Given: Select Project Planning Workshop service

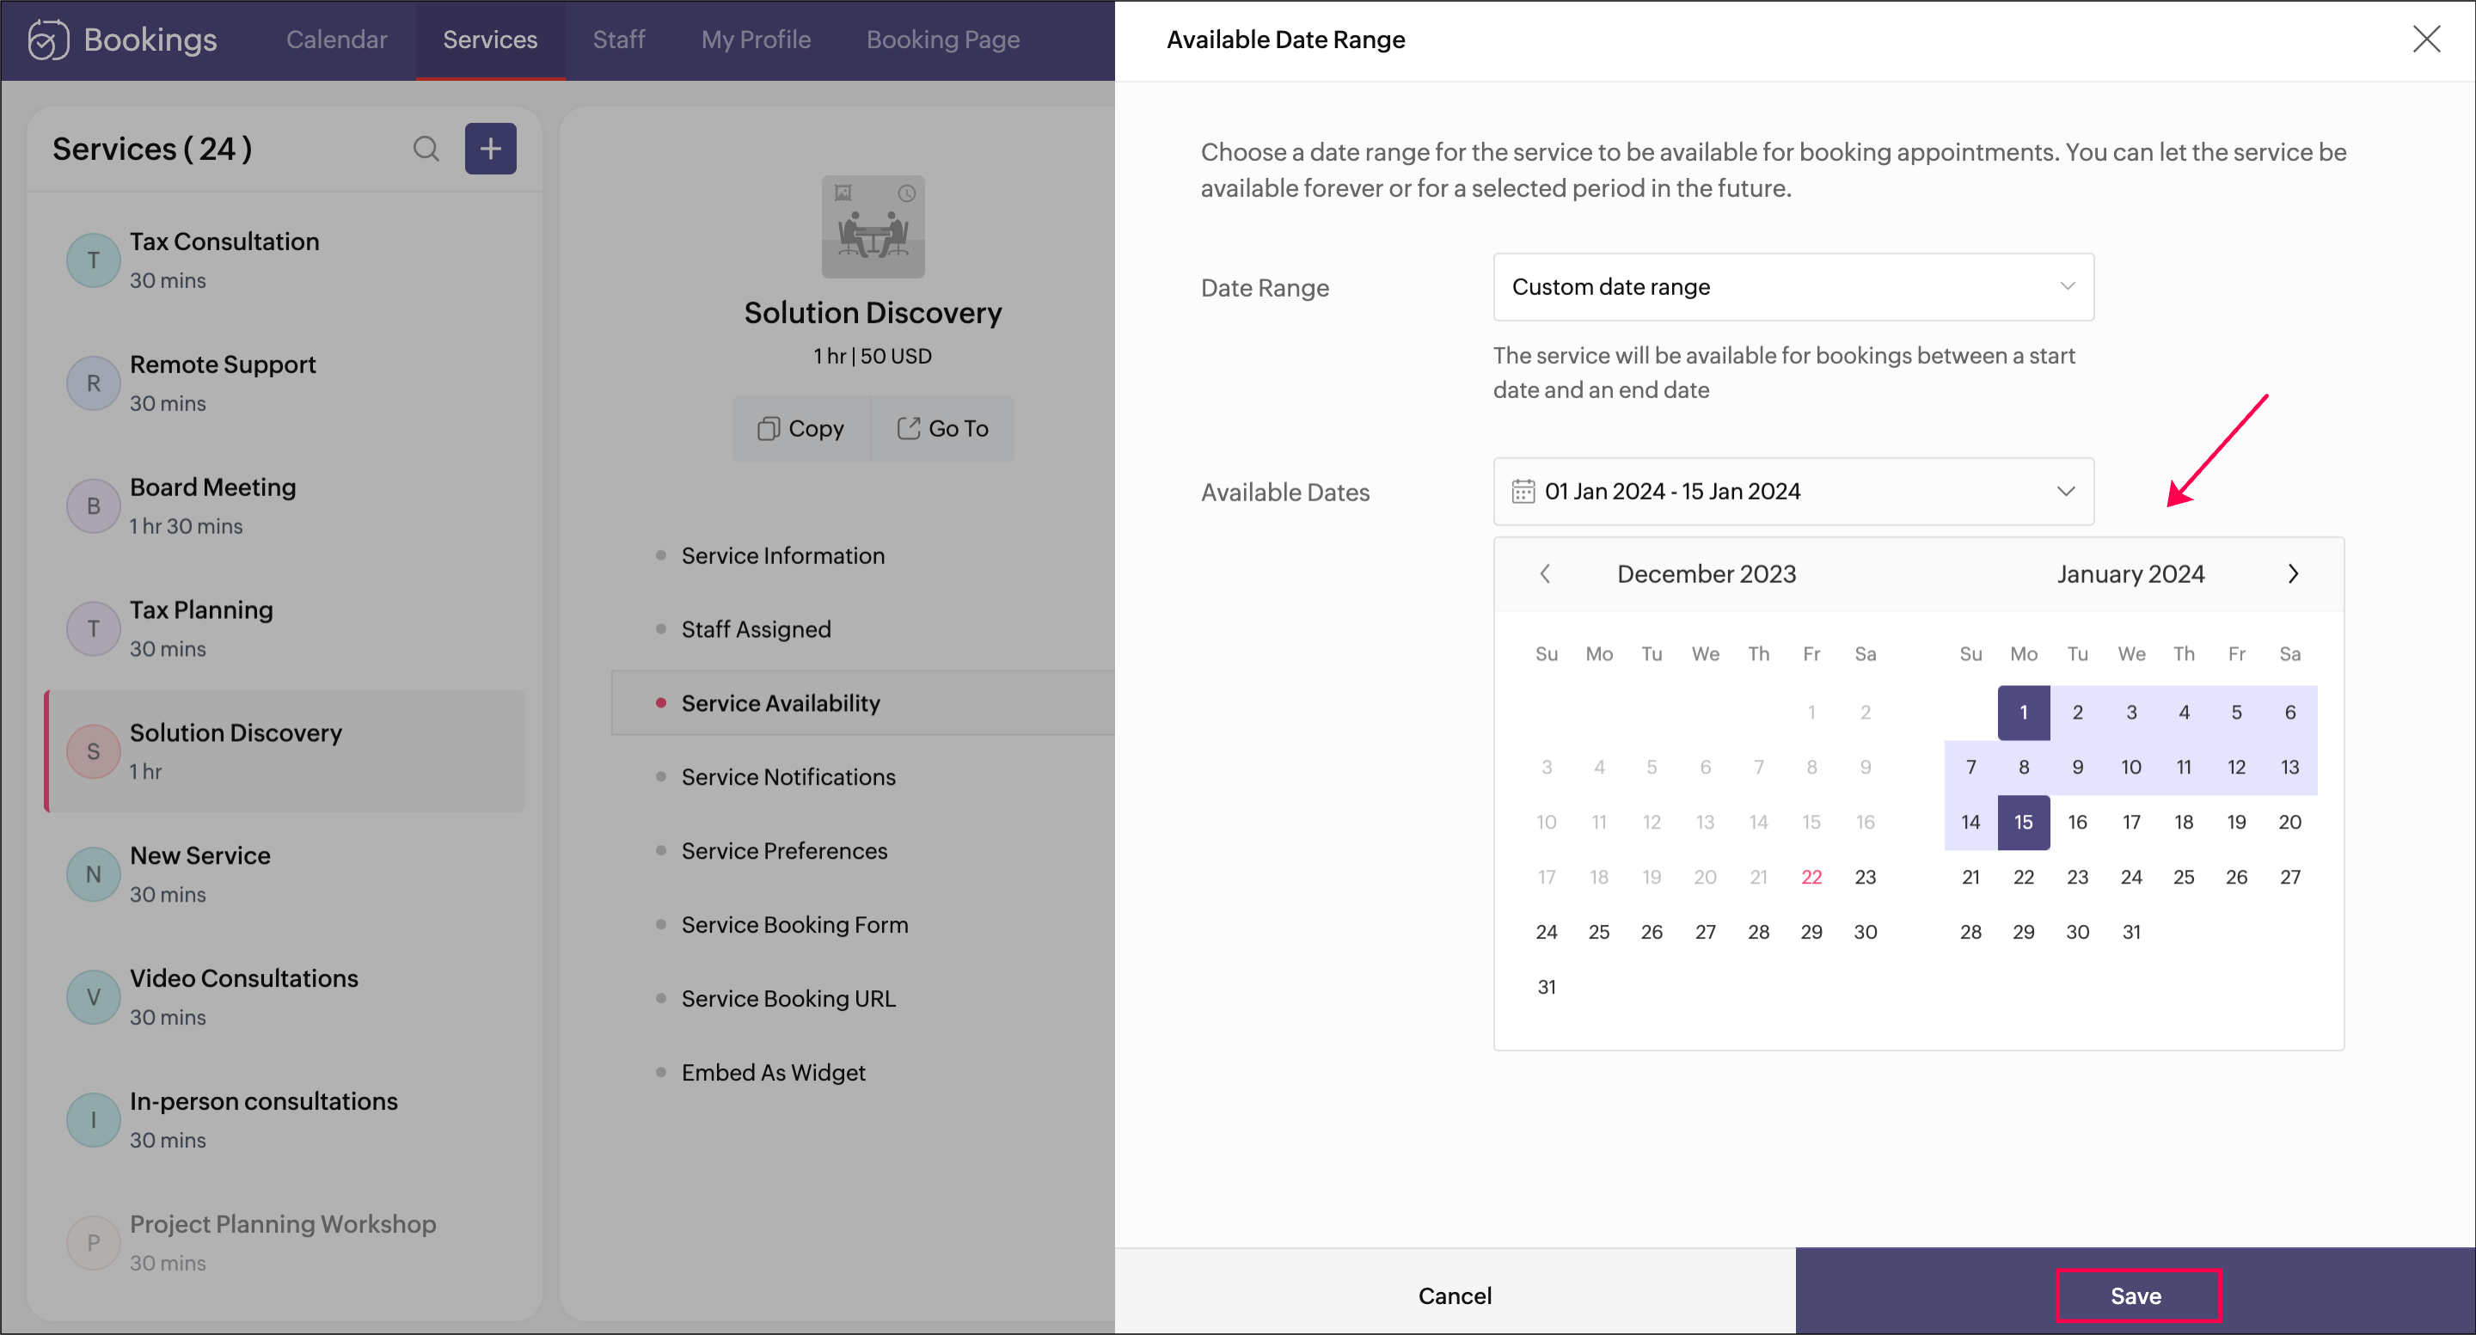Looking at the screenshot, I should click(x=285, y=1243).
